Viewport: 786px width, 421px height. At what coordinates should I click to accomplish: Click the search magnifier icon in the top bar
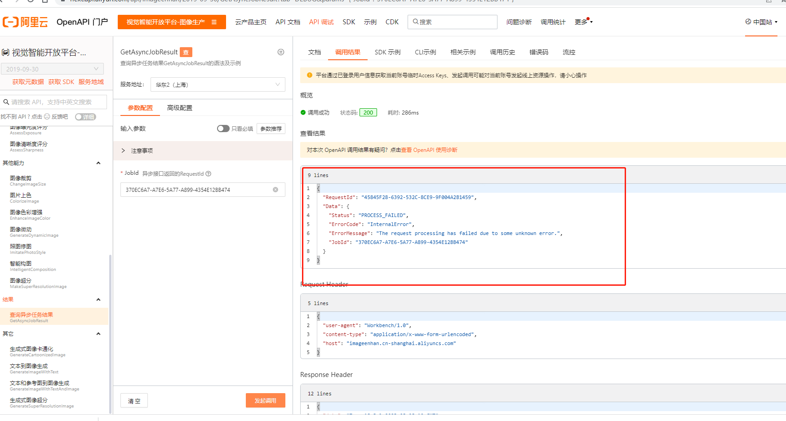click(415, 22)
